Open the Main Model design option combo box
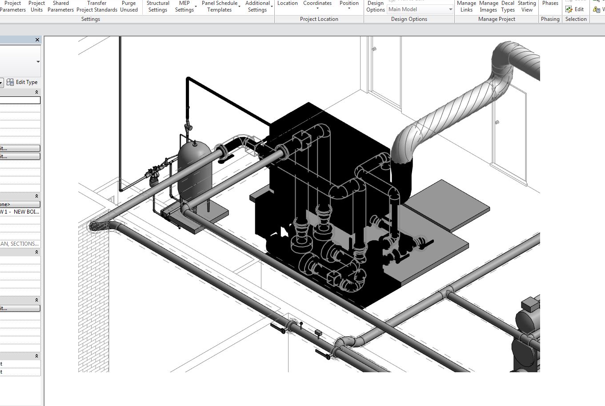Image resolution: width=605 pixels, height=406 pixels. coord(420,9)
